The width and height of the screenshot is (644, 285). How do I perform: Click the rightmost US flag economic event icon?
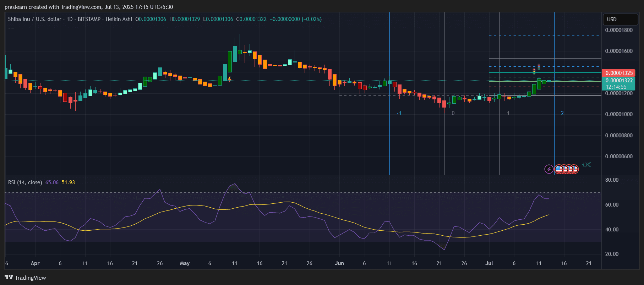574,169
